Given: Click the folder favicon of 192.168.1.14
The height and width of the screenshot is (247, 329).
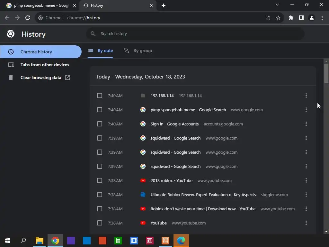Looking at the screenshot, I should tap(143, 96).
